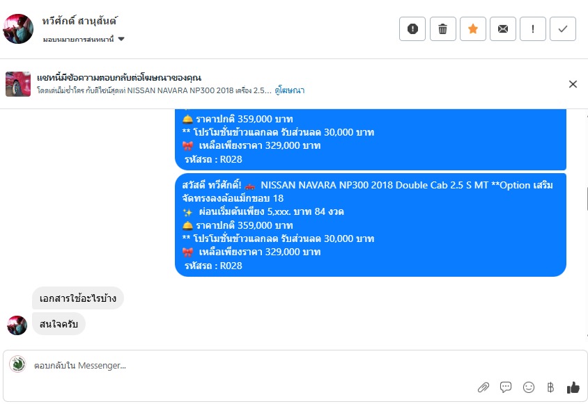The height and width of the screenshot is (404, 588).
Task: Flag conversation with exclamation mark icon
Action: point(533,29)
